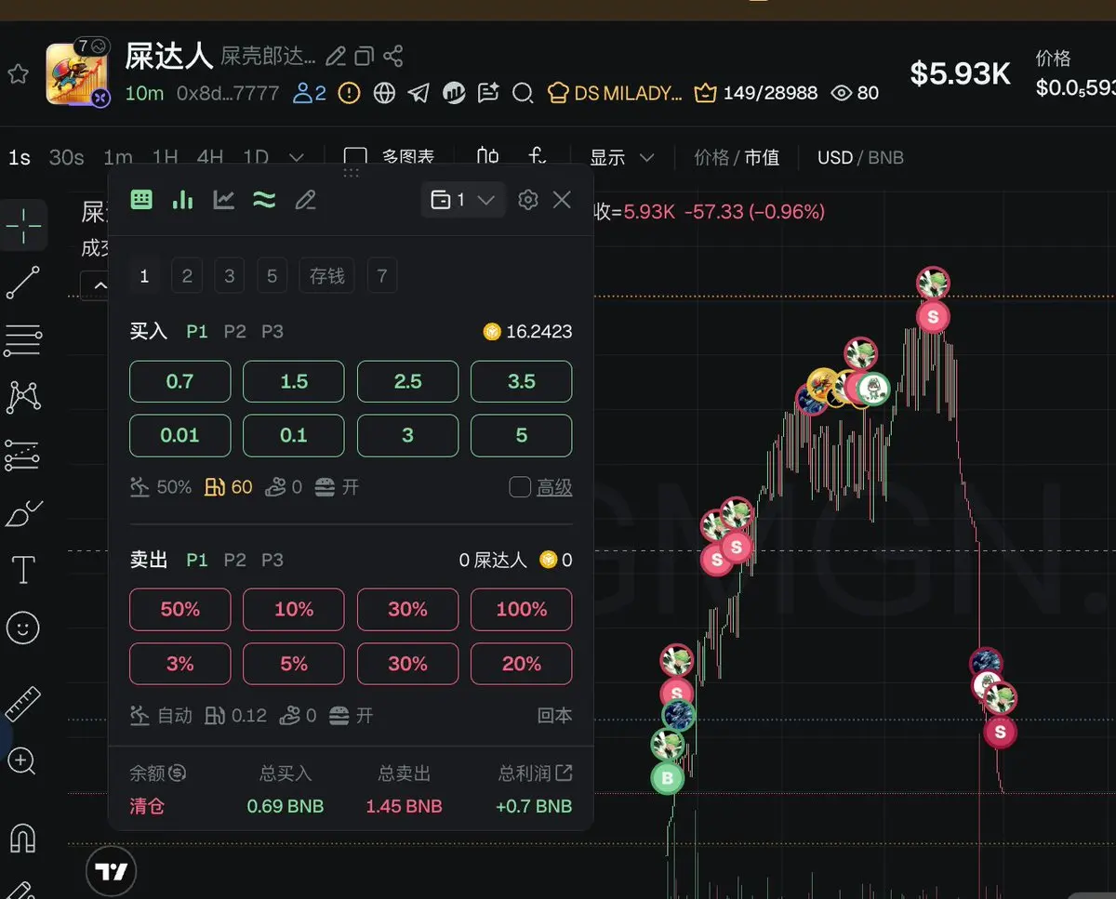Edit the token name with pencil icon
1116x899 pixels.
tap(336, 57)
